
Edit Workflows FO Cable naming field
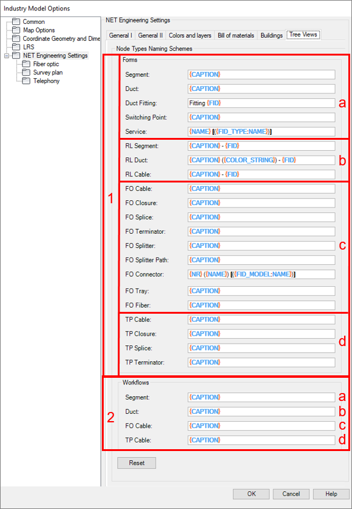click(261, 426)
